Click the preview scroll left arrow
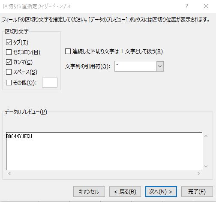The width and height of the screenshot is (216, 202). [x=9, y=174]
